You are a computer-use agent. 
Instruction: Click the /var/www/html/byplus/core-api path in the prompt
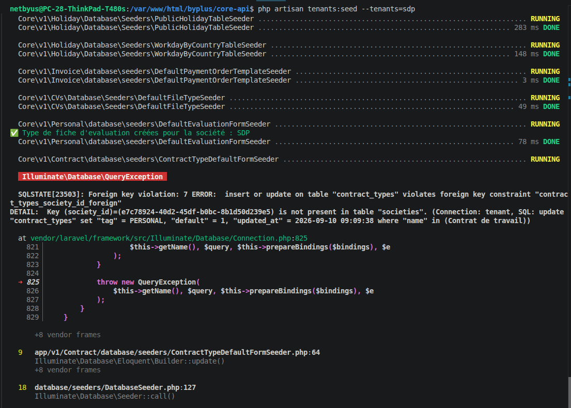coord(190,9)
